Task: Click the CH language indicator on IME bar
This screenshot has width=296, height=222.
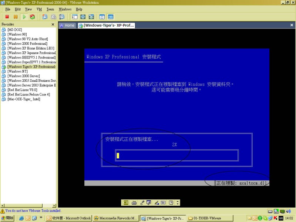Action: 126,203
